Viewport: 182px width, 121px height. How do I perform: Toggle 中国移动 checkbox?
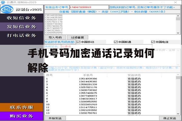pos(79,42)
